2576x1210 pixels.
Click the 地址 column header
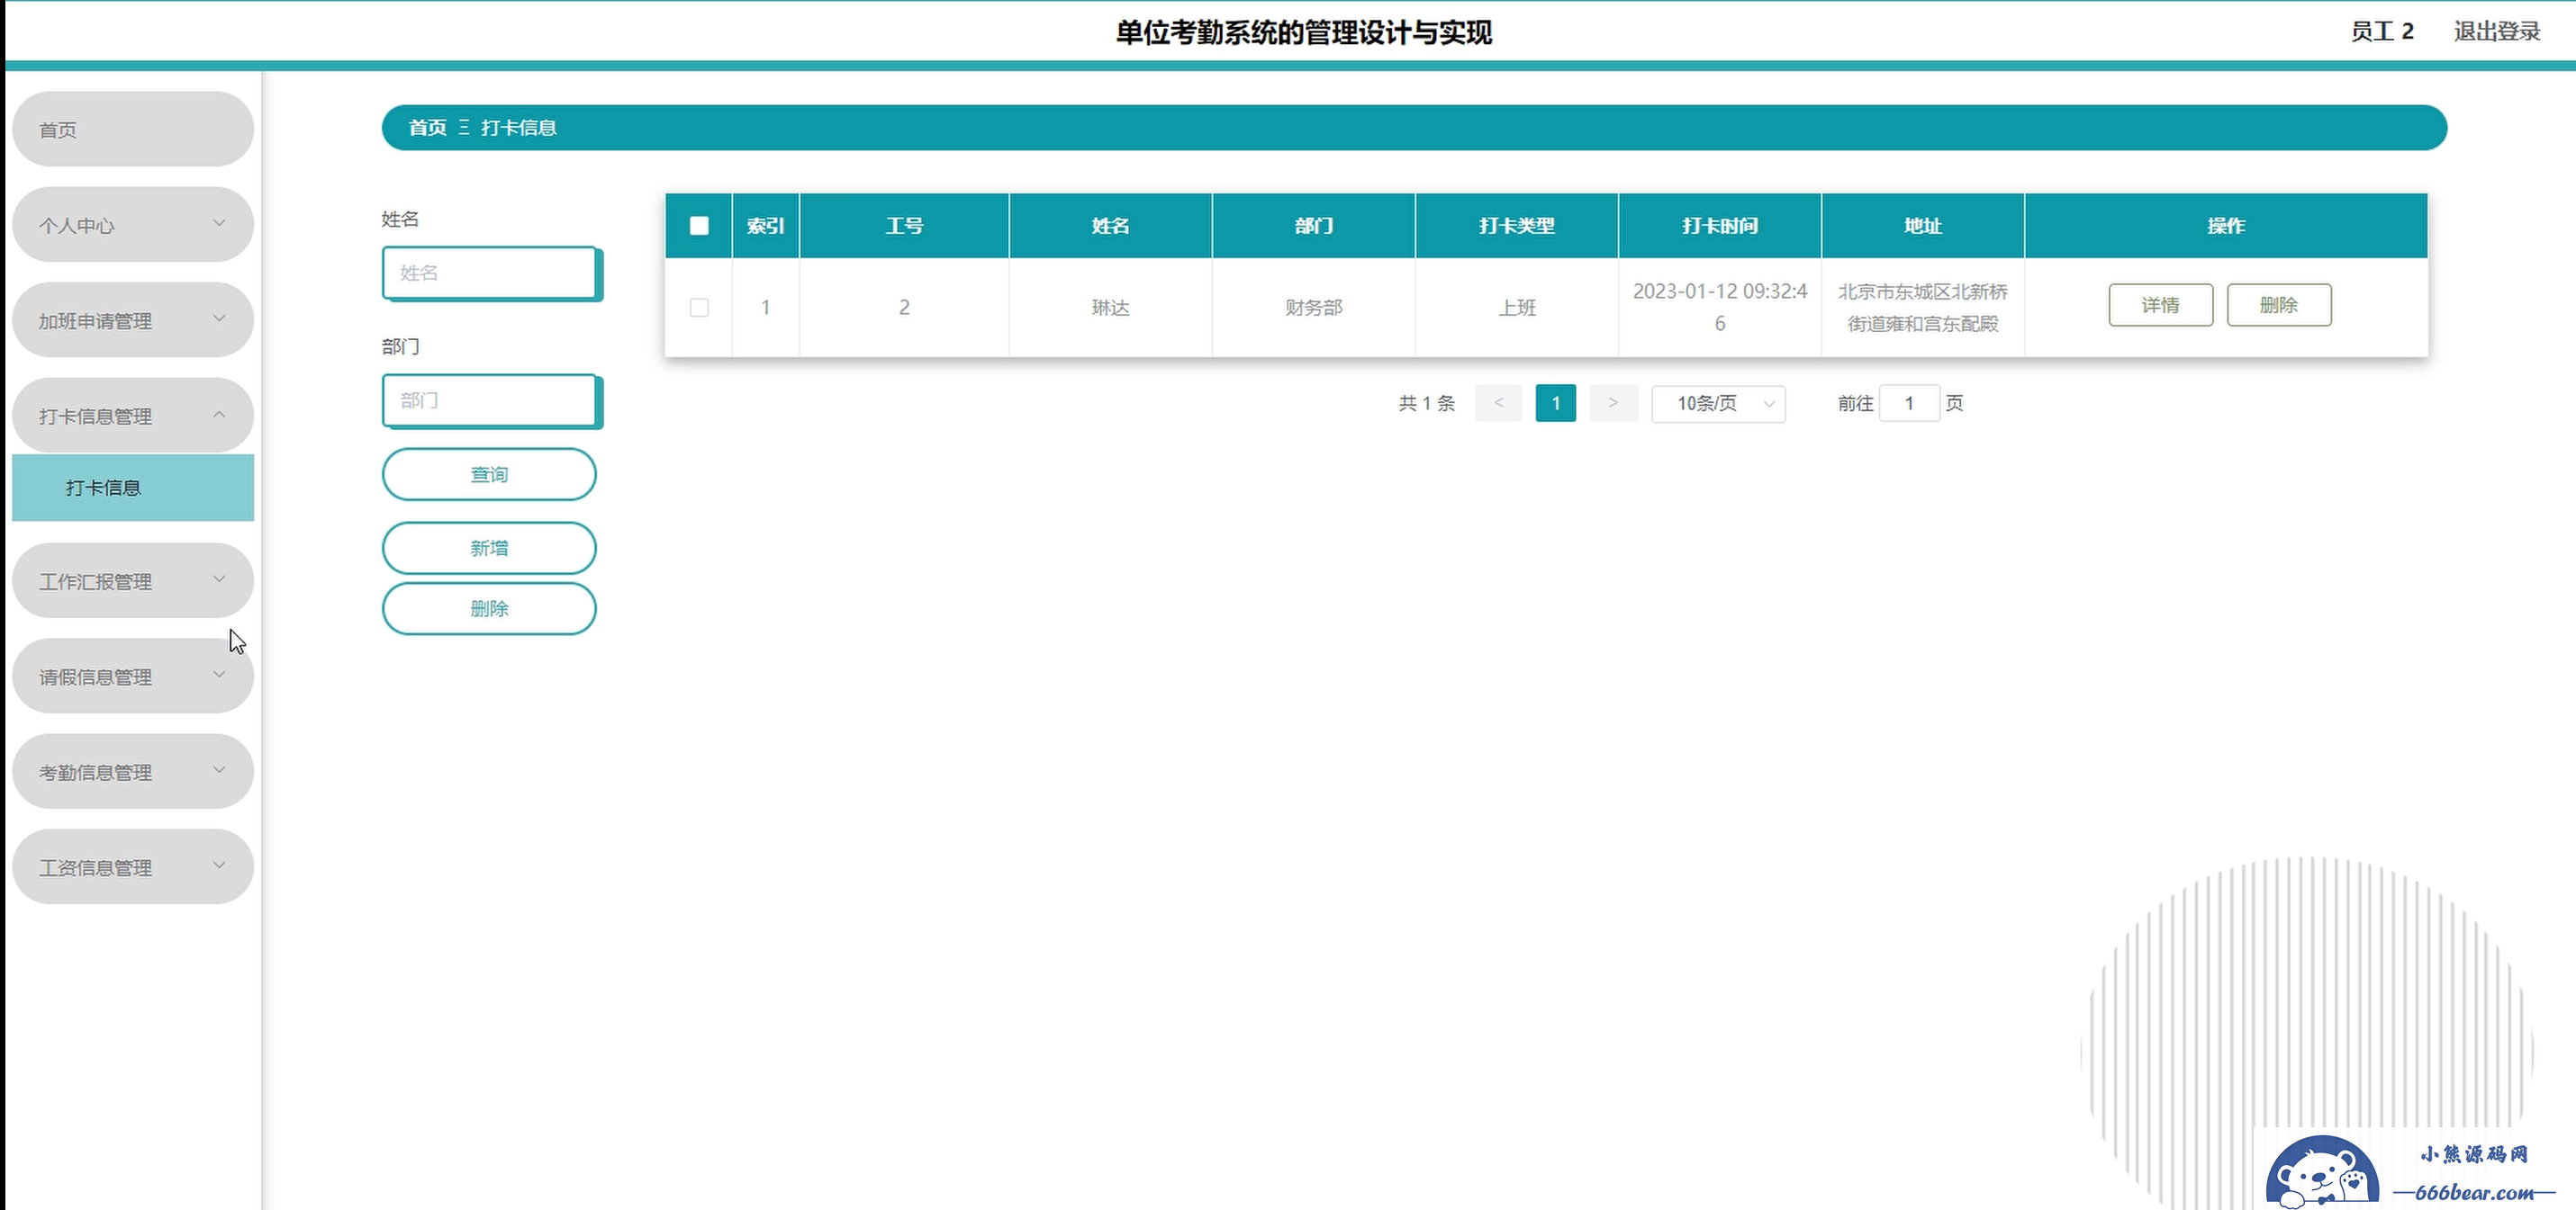click(1923, 226)
